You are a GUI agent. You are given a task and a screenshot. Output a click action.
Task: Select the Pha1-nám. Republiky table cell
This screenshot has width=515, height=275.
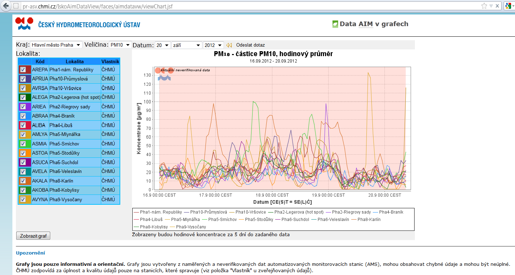click(x=75, y=70)
